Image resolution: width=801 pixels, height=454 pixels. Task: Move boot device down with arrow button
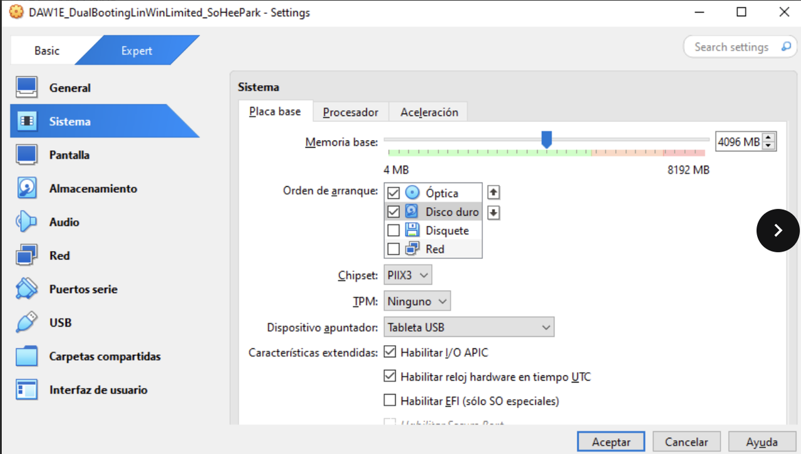[x=494, y=213]
